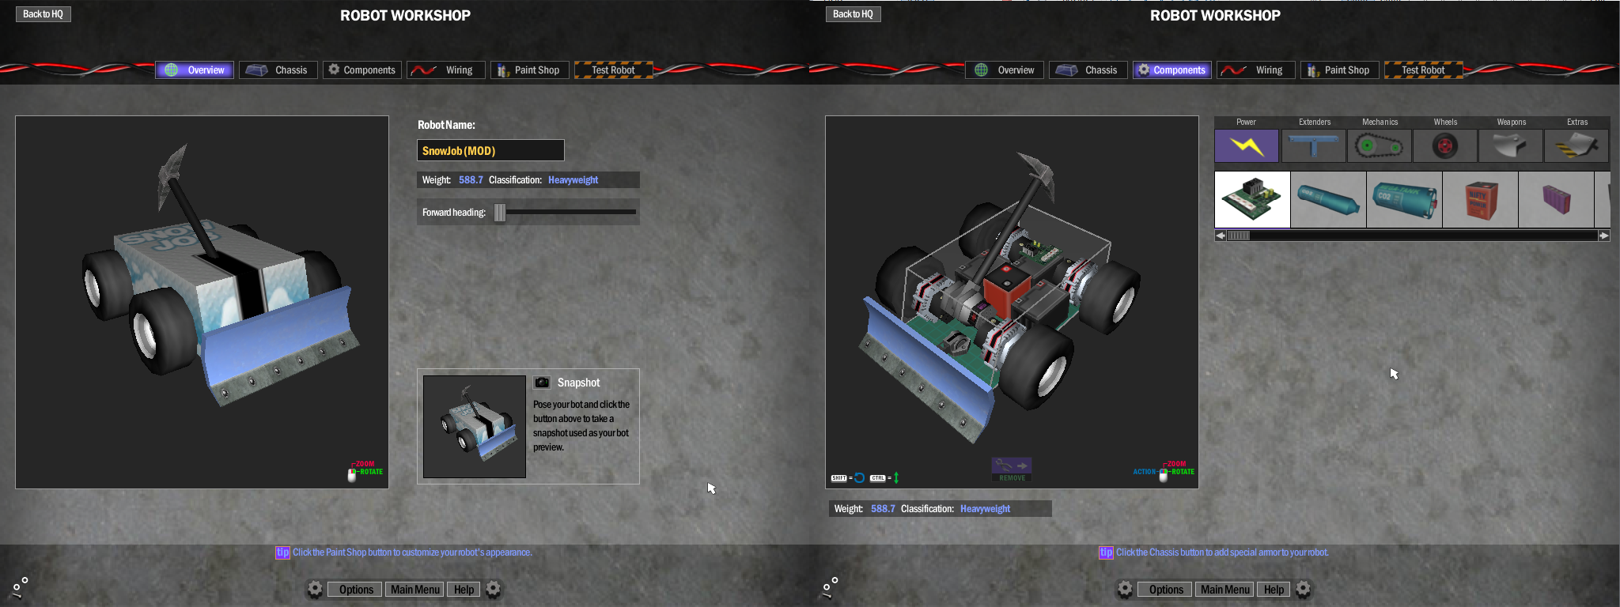Click the robot snapshot preview thumbnail
The width and height of the screenshot is (1620, 607).
475,427
